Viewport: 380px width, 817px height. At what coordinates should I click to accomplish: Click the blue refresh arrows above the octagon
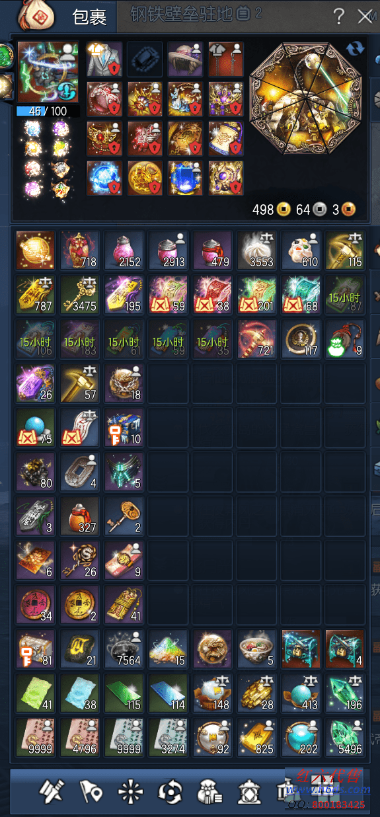click(356, 49)
